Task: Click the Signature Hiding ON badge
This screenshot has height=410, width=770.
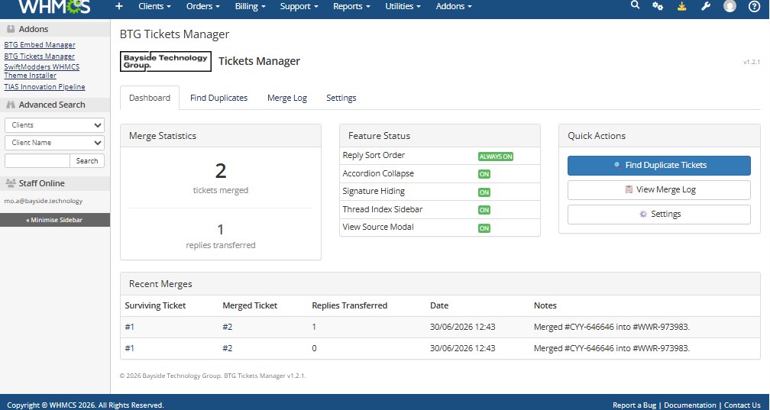Action: point(484,192)
